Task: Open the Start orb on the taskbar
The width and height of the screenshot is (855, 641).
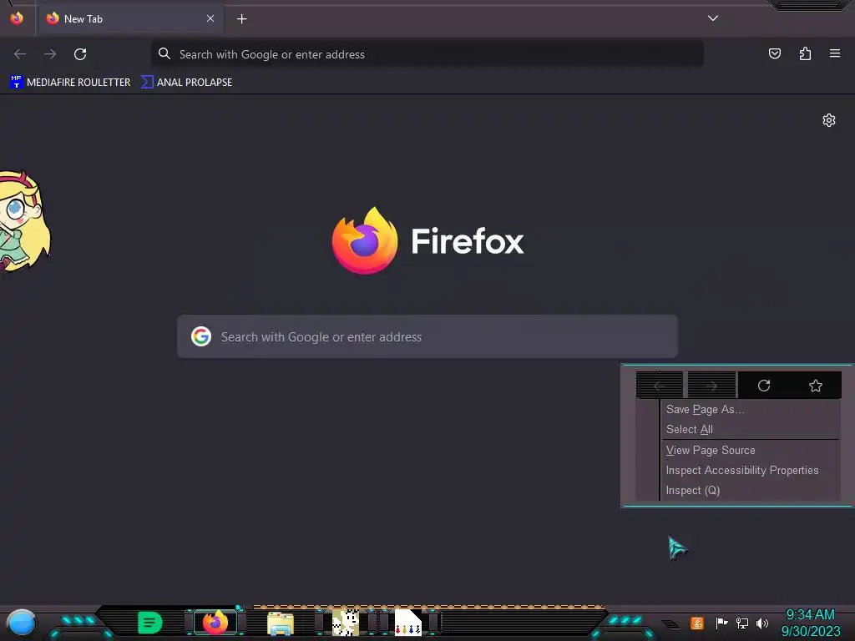Action: click(21, 623)
